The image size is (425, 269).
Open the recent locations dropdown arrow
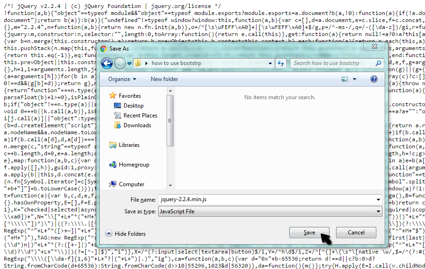coord(129,64)
